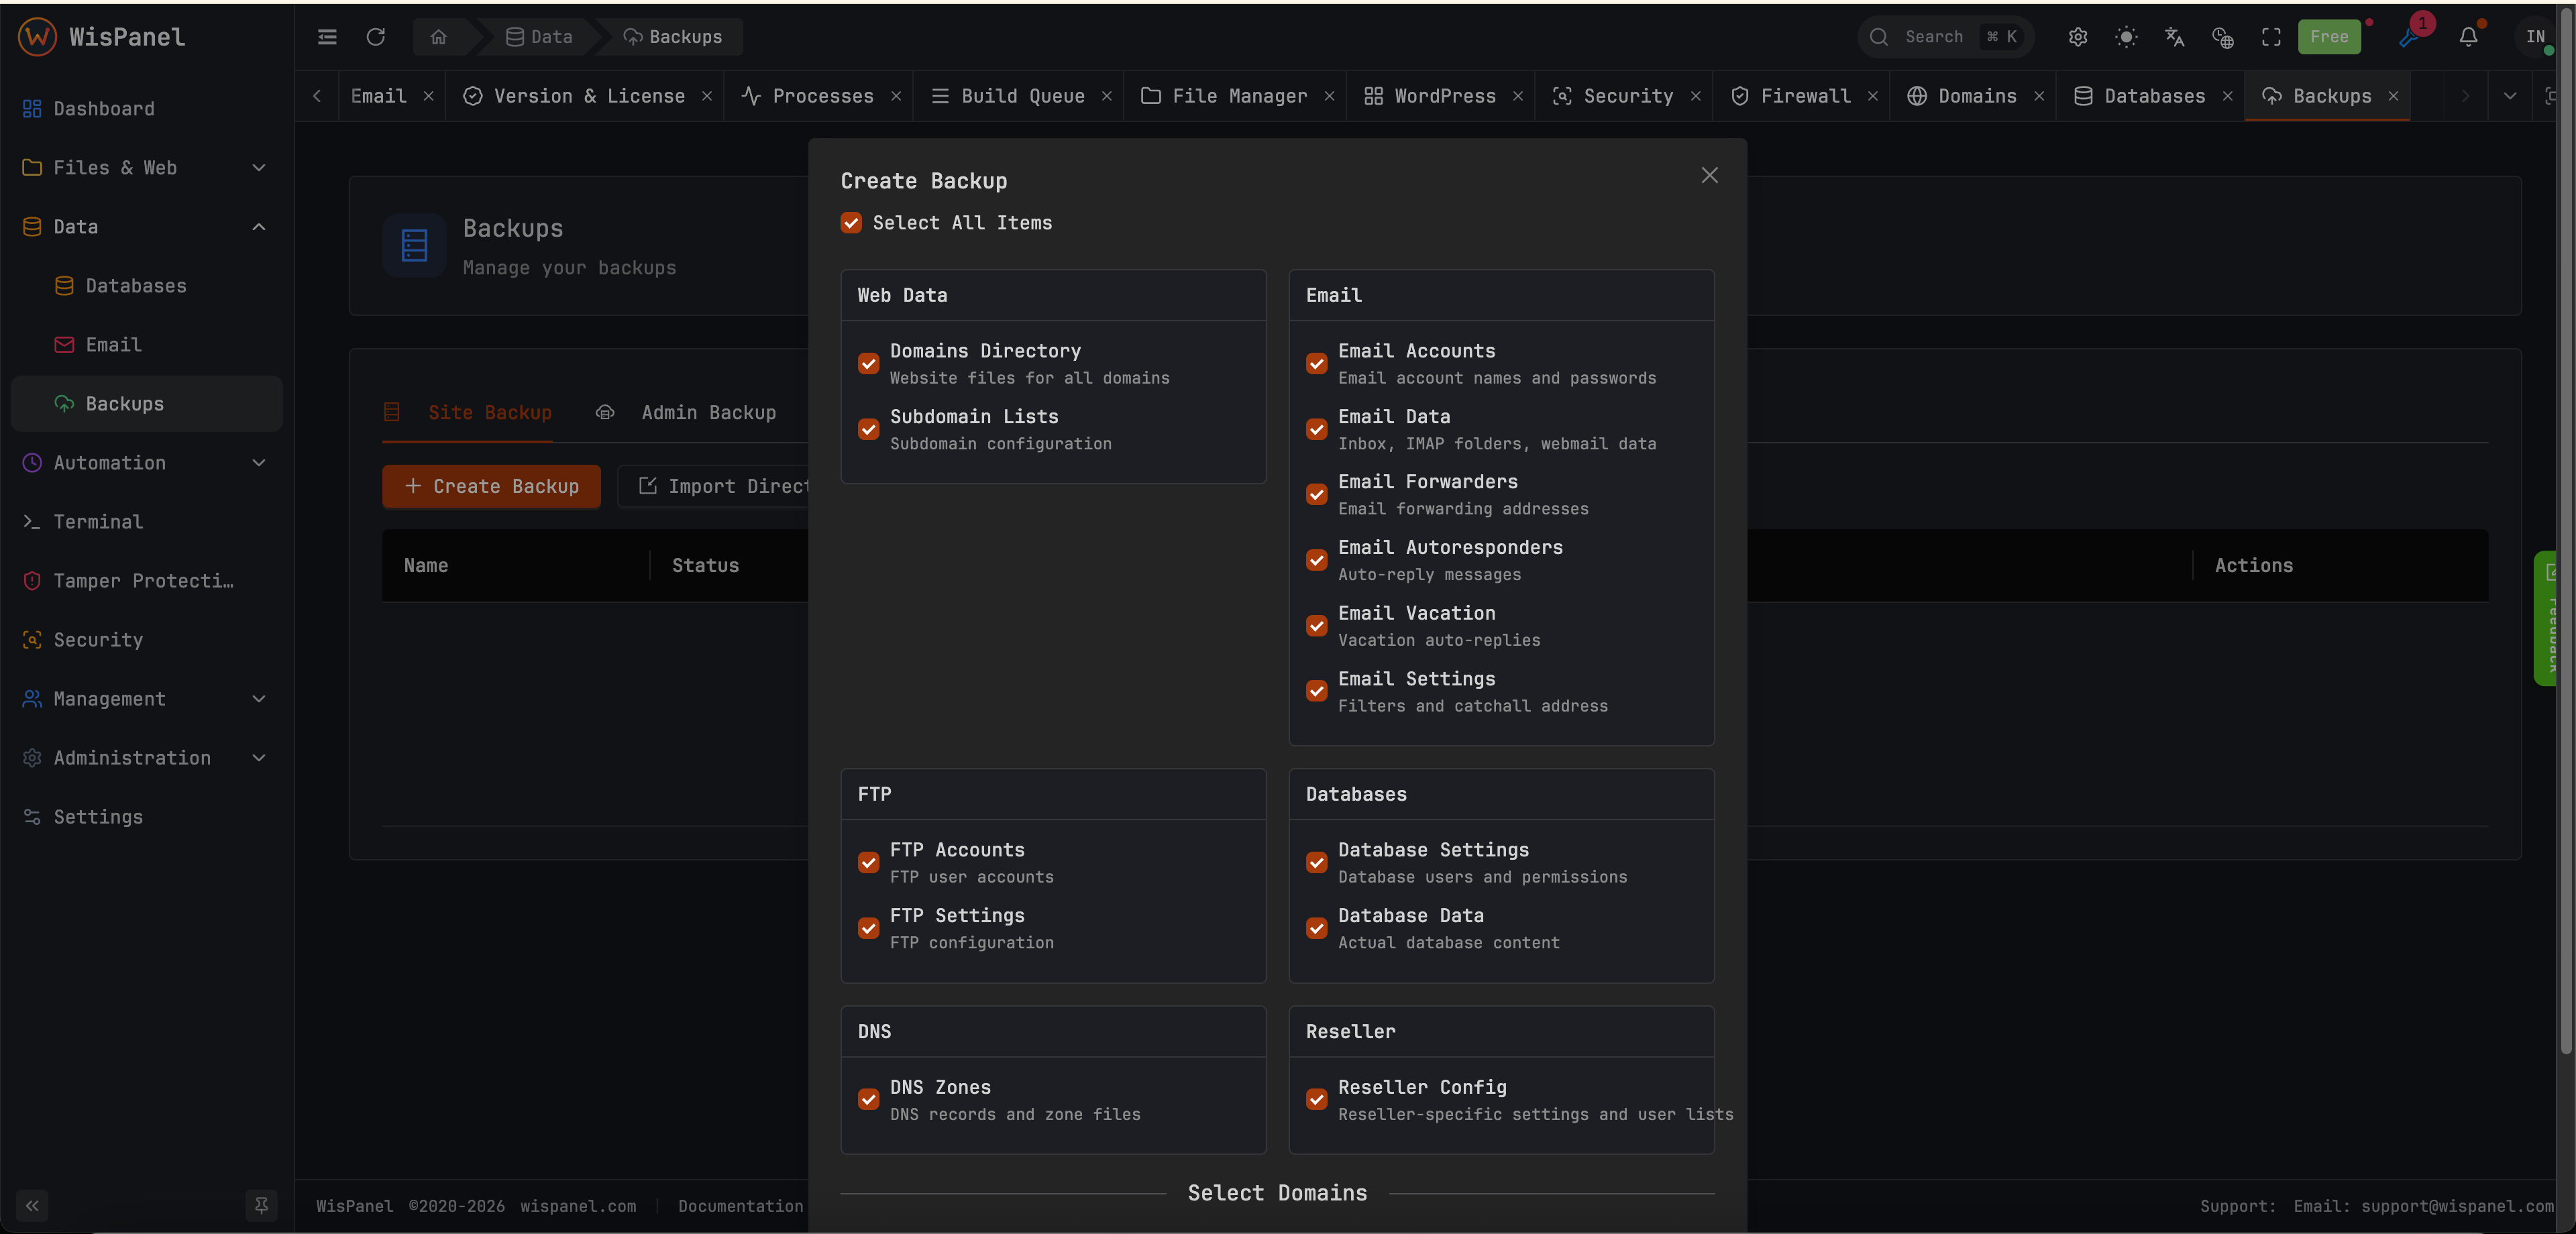Open the Admin Backup tab

(686, 413)
